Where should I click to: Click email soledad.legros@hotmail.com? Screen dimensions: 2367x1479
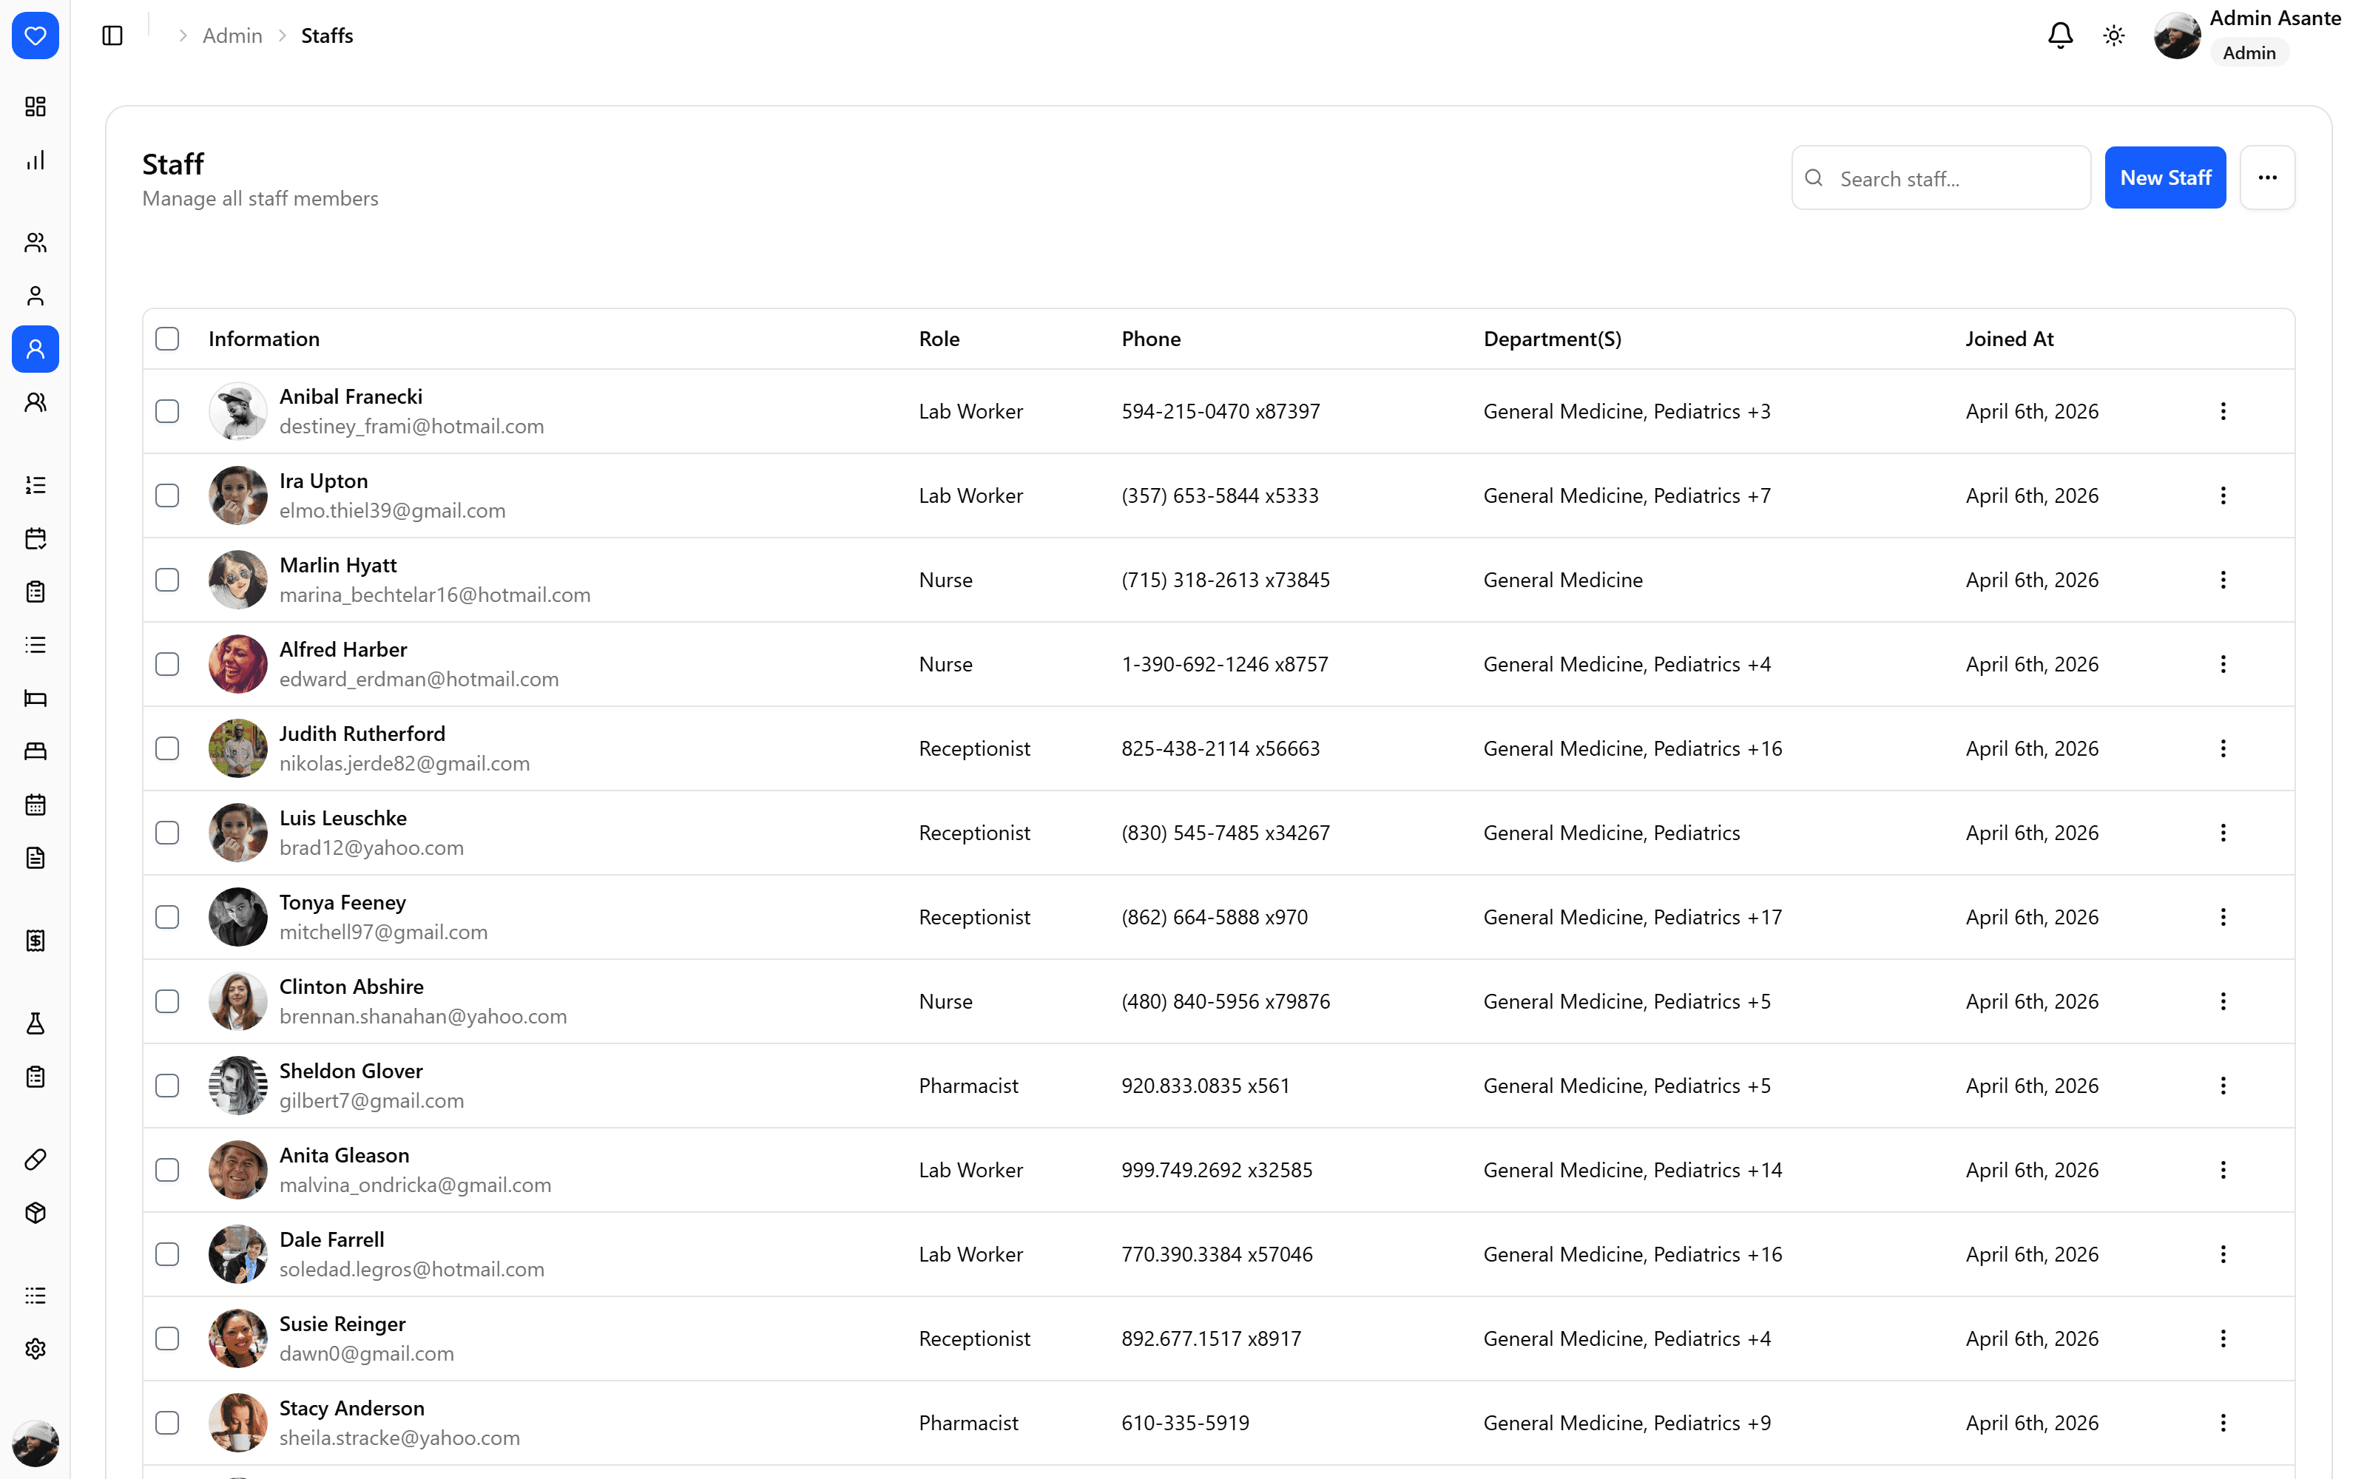(x=412, y=1270)
